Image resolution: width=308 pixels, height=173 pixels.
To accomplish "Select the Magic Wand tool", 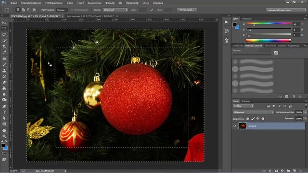I will point(4,40).
